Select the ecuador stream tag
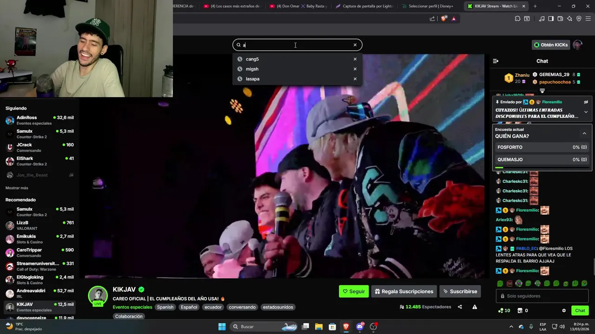Screen dimensions: 595x334 (213, 307)
